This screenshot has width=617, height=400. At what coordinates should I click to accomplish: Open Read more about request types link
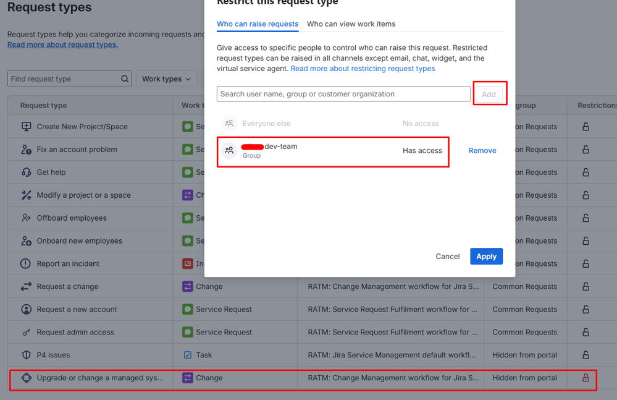[x=62, y=45]
